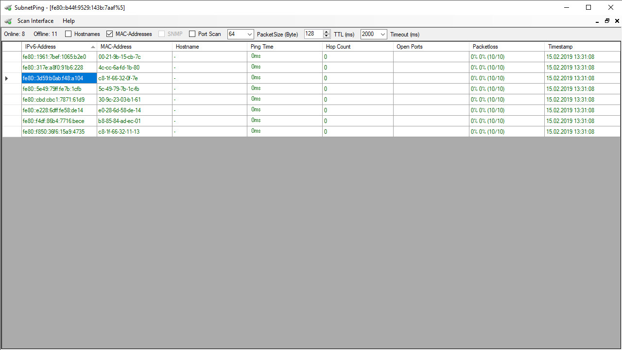Image resolution: width=622 pixels, height=350 pixels.
Task: Close the inner scan window via the MDI close icon
Action: click(617, 21)
